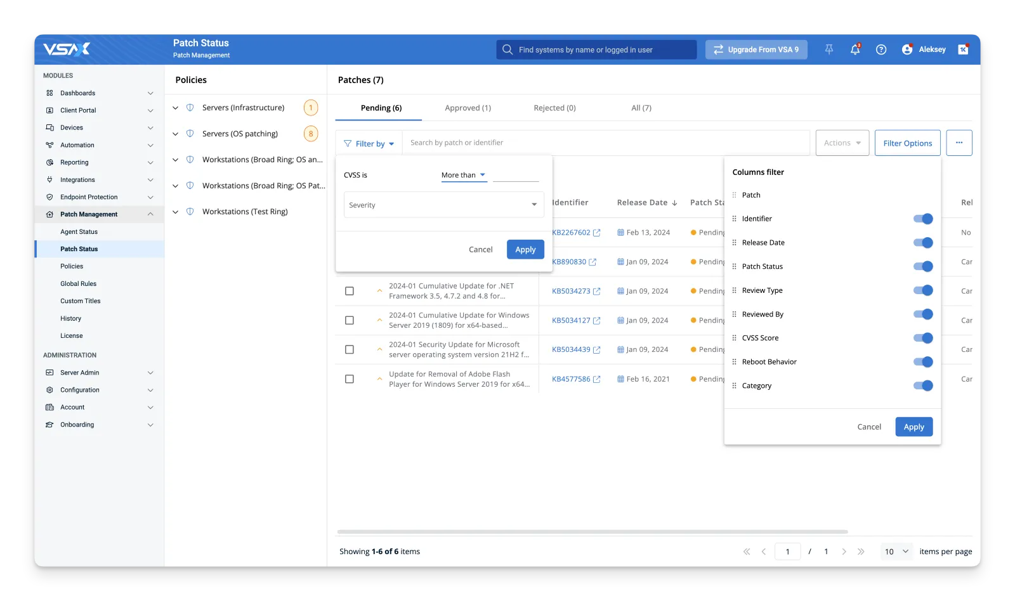
Task: Check the box for Adobe Flash removal update
Action: pos(350,379)
